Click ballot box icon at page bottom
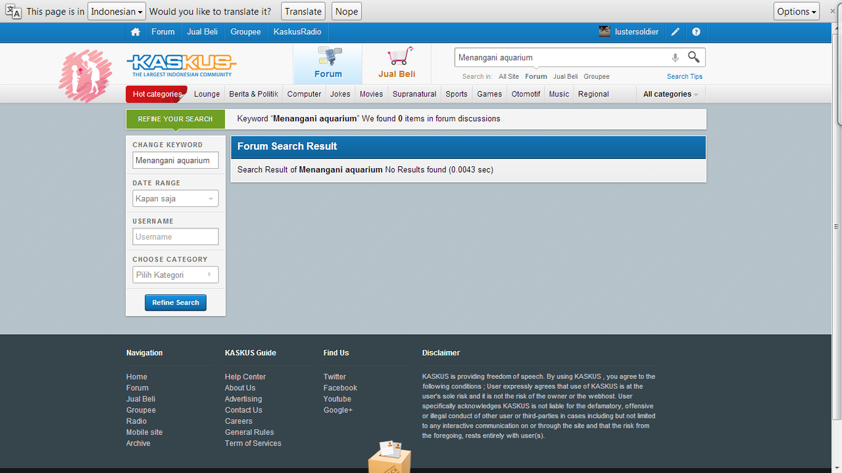 [x=389, y=457]
